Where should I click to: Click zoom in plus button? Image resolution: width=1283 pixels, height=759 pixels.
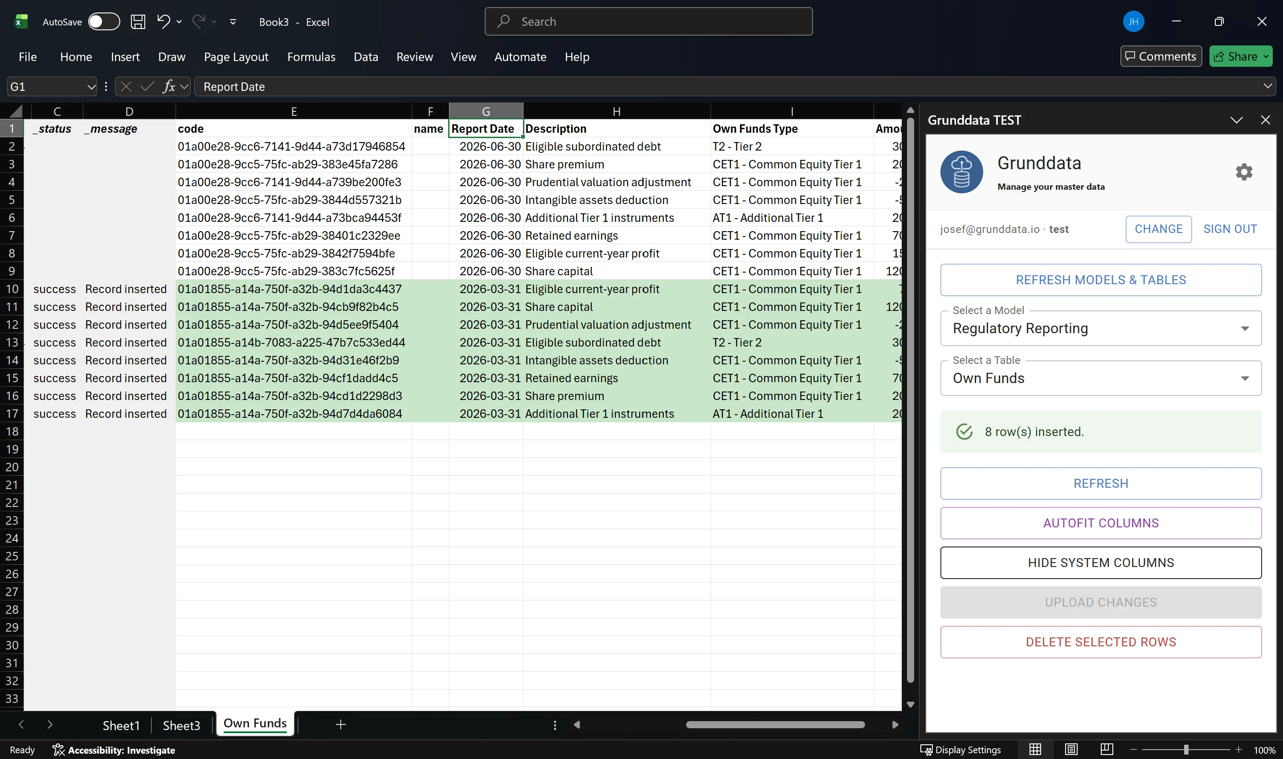[1238, 750]
